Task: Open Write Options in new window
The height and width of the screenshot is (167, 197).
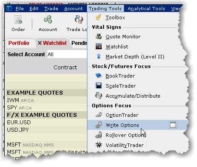Action: pyautogui.click(x=173, y=125)
